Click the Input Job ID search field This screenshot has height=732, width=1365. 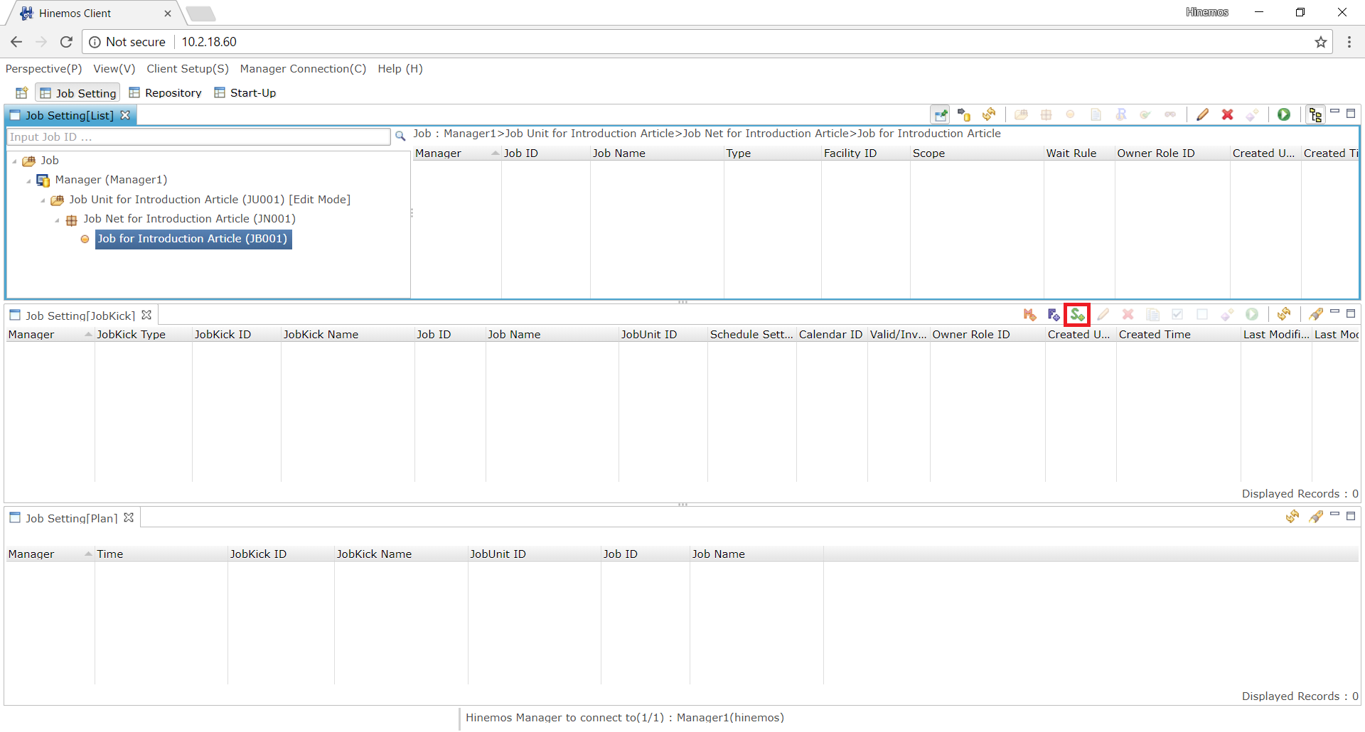point(198,136)
